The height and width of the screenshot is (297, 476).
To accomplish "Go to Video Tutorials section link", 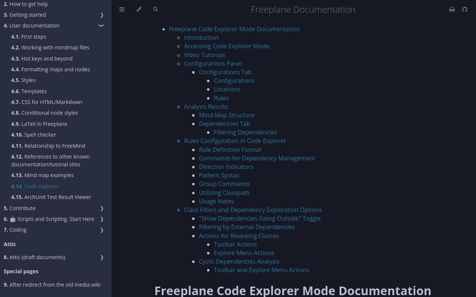I will (205, 55).
